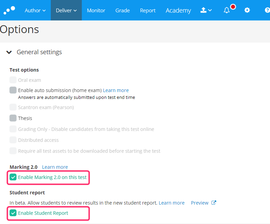Toggle Scantron exam (Pearson) checkbox
Image resolution: width=270 pixels, height=224 pixels.
(13, 107)
